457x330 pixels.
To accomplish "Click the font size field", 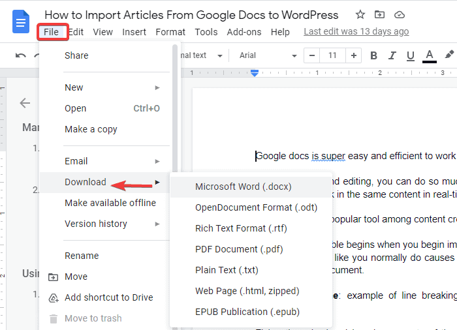I will pos(332,55).
